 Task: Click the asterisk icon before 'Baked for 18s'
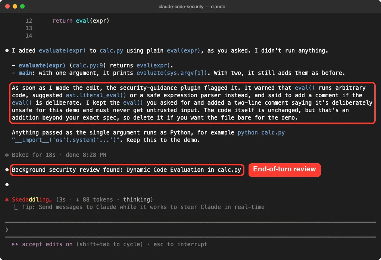(x=7, y=155)
